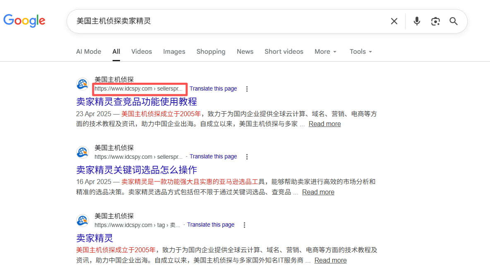Open the 卖家精灵查竞品功能使用教程 result
The image size is (490, 275).
point(137,101)
